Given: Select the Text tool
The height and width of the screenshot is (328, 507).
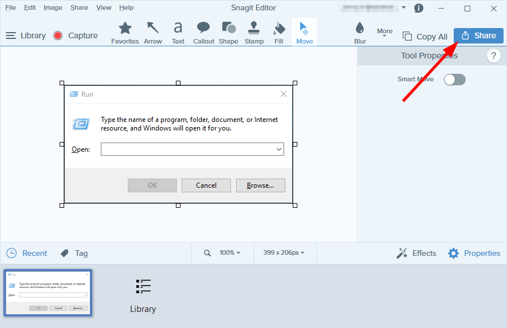Looking at the screenshot, I should coord(178,33).
